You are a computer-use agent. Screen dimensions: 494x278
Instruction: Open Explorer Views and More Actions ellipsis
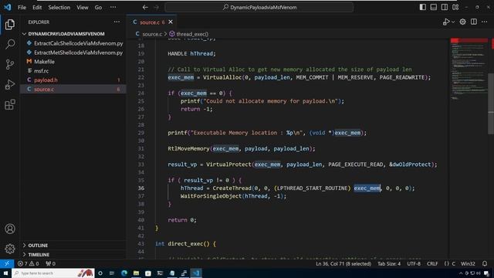click(x=117, y=22)
